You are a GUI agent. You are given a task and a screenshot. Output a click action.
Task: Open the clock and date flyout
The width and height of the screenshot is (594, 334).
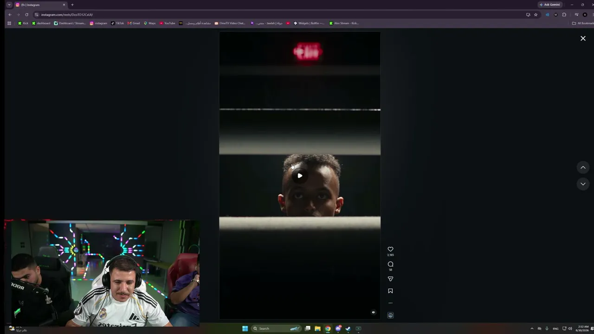coord(583,328)
